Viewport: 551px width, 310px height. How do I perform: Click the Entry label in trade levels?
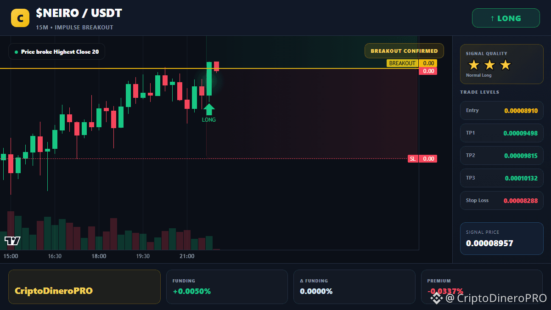pos(472,110)
